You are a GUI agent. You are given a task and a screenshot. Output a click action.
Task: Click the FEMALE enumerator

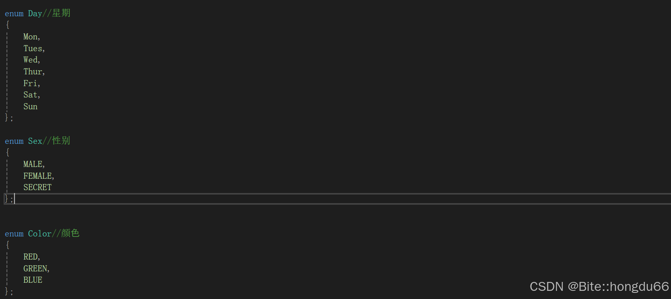[x=37, y=176]
